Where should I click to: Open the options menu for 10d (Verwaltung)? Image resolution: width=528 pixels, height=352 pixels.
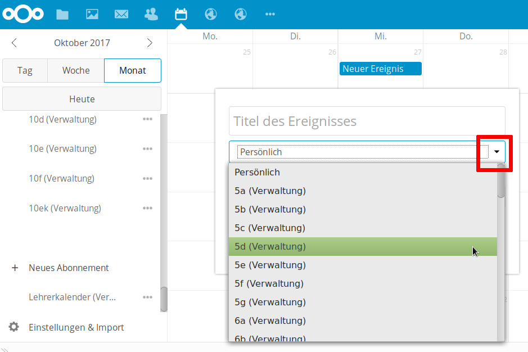[147, 119]
